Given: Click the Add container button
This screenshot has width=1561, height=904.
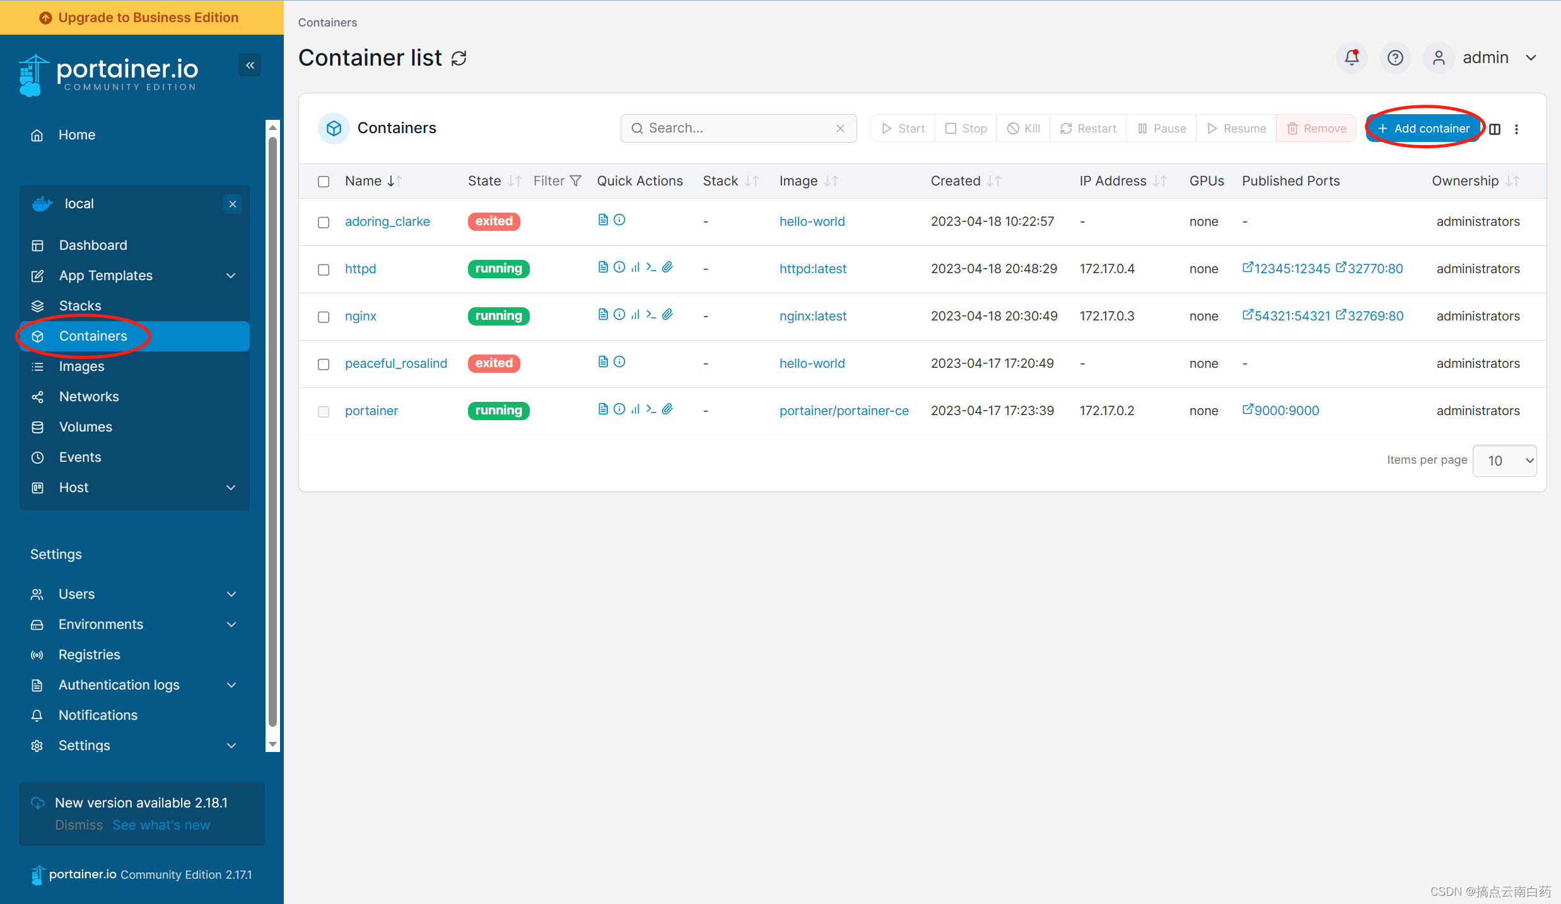Looking at the screenshot, I should pos(1424,128).
